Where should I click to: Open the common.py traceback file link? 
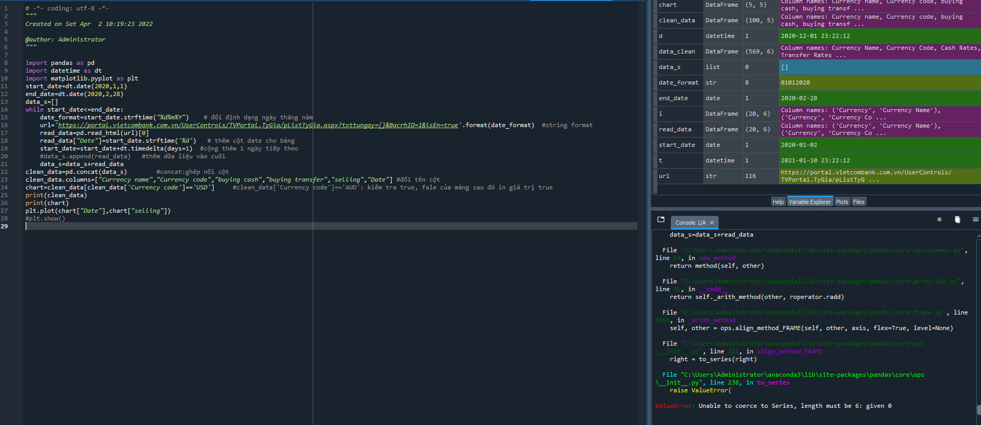tap(823, 250)
